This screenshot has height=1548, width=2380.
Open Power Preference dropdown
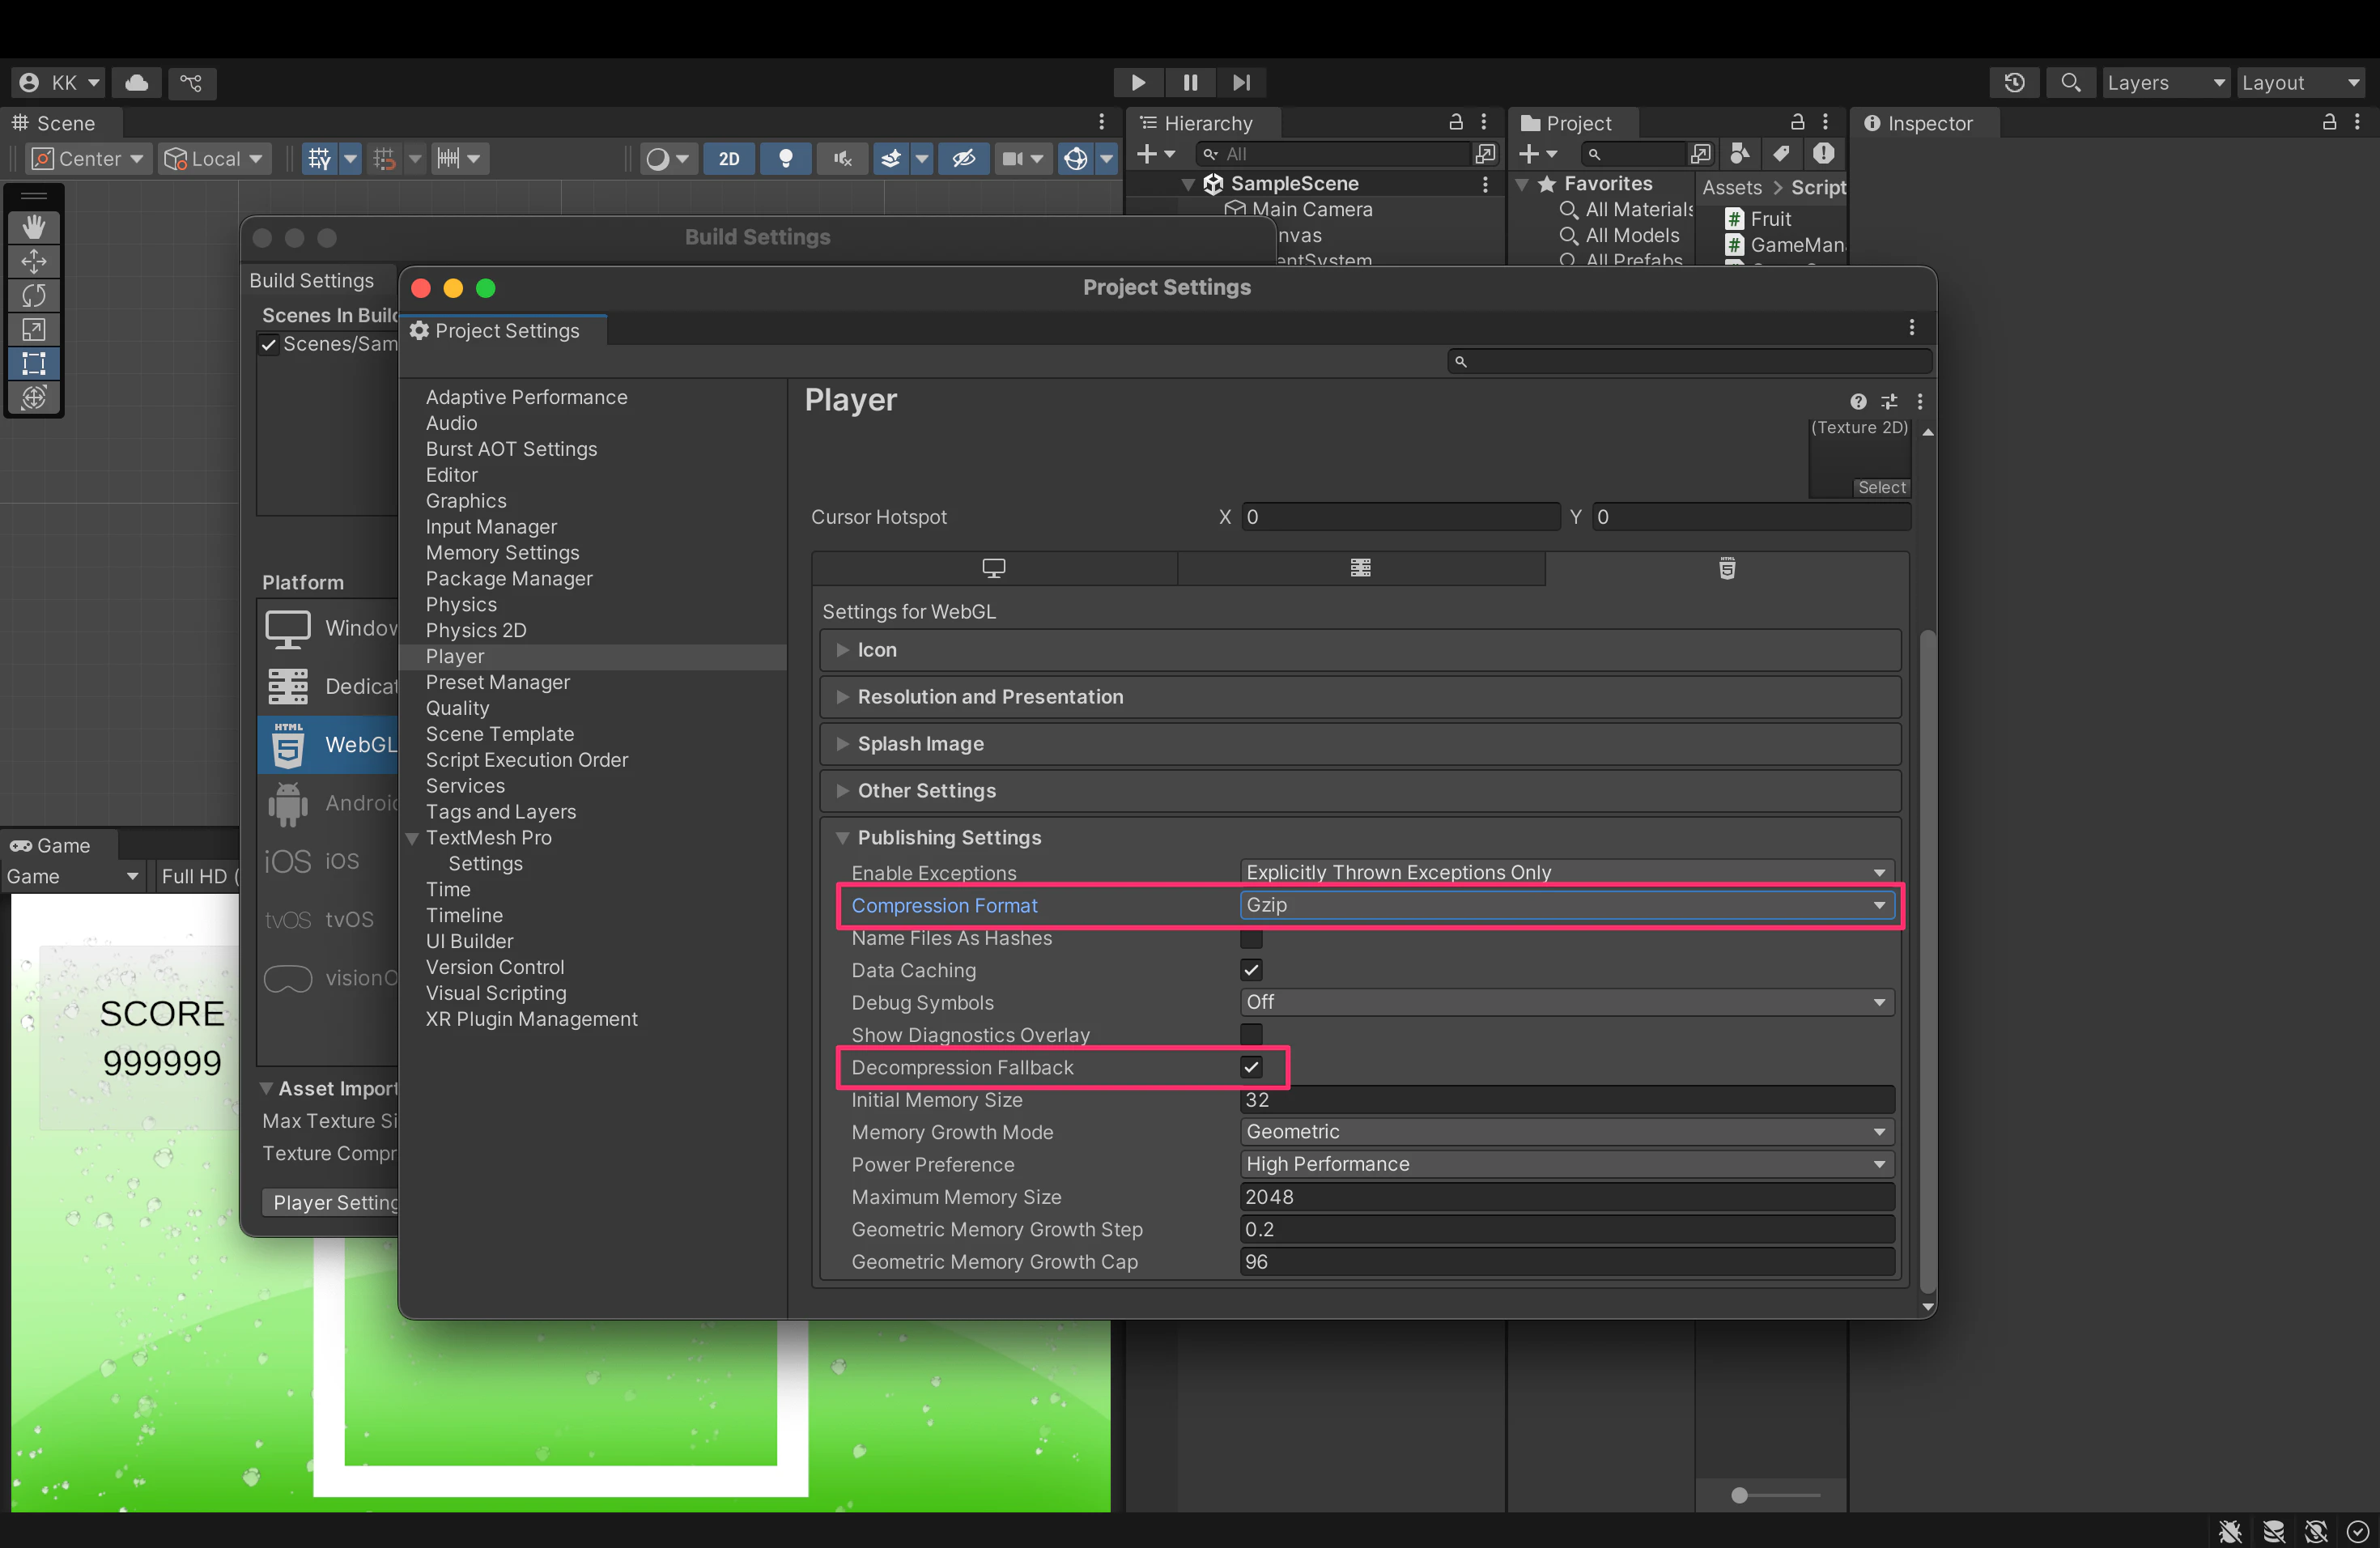1566,1164
